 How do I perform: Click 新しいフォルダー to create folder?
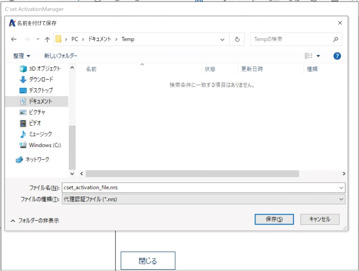[61, 56]
